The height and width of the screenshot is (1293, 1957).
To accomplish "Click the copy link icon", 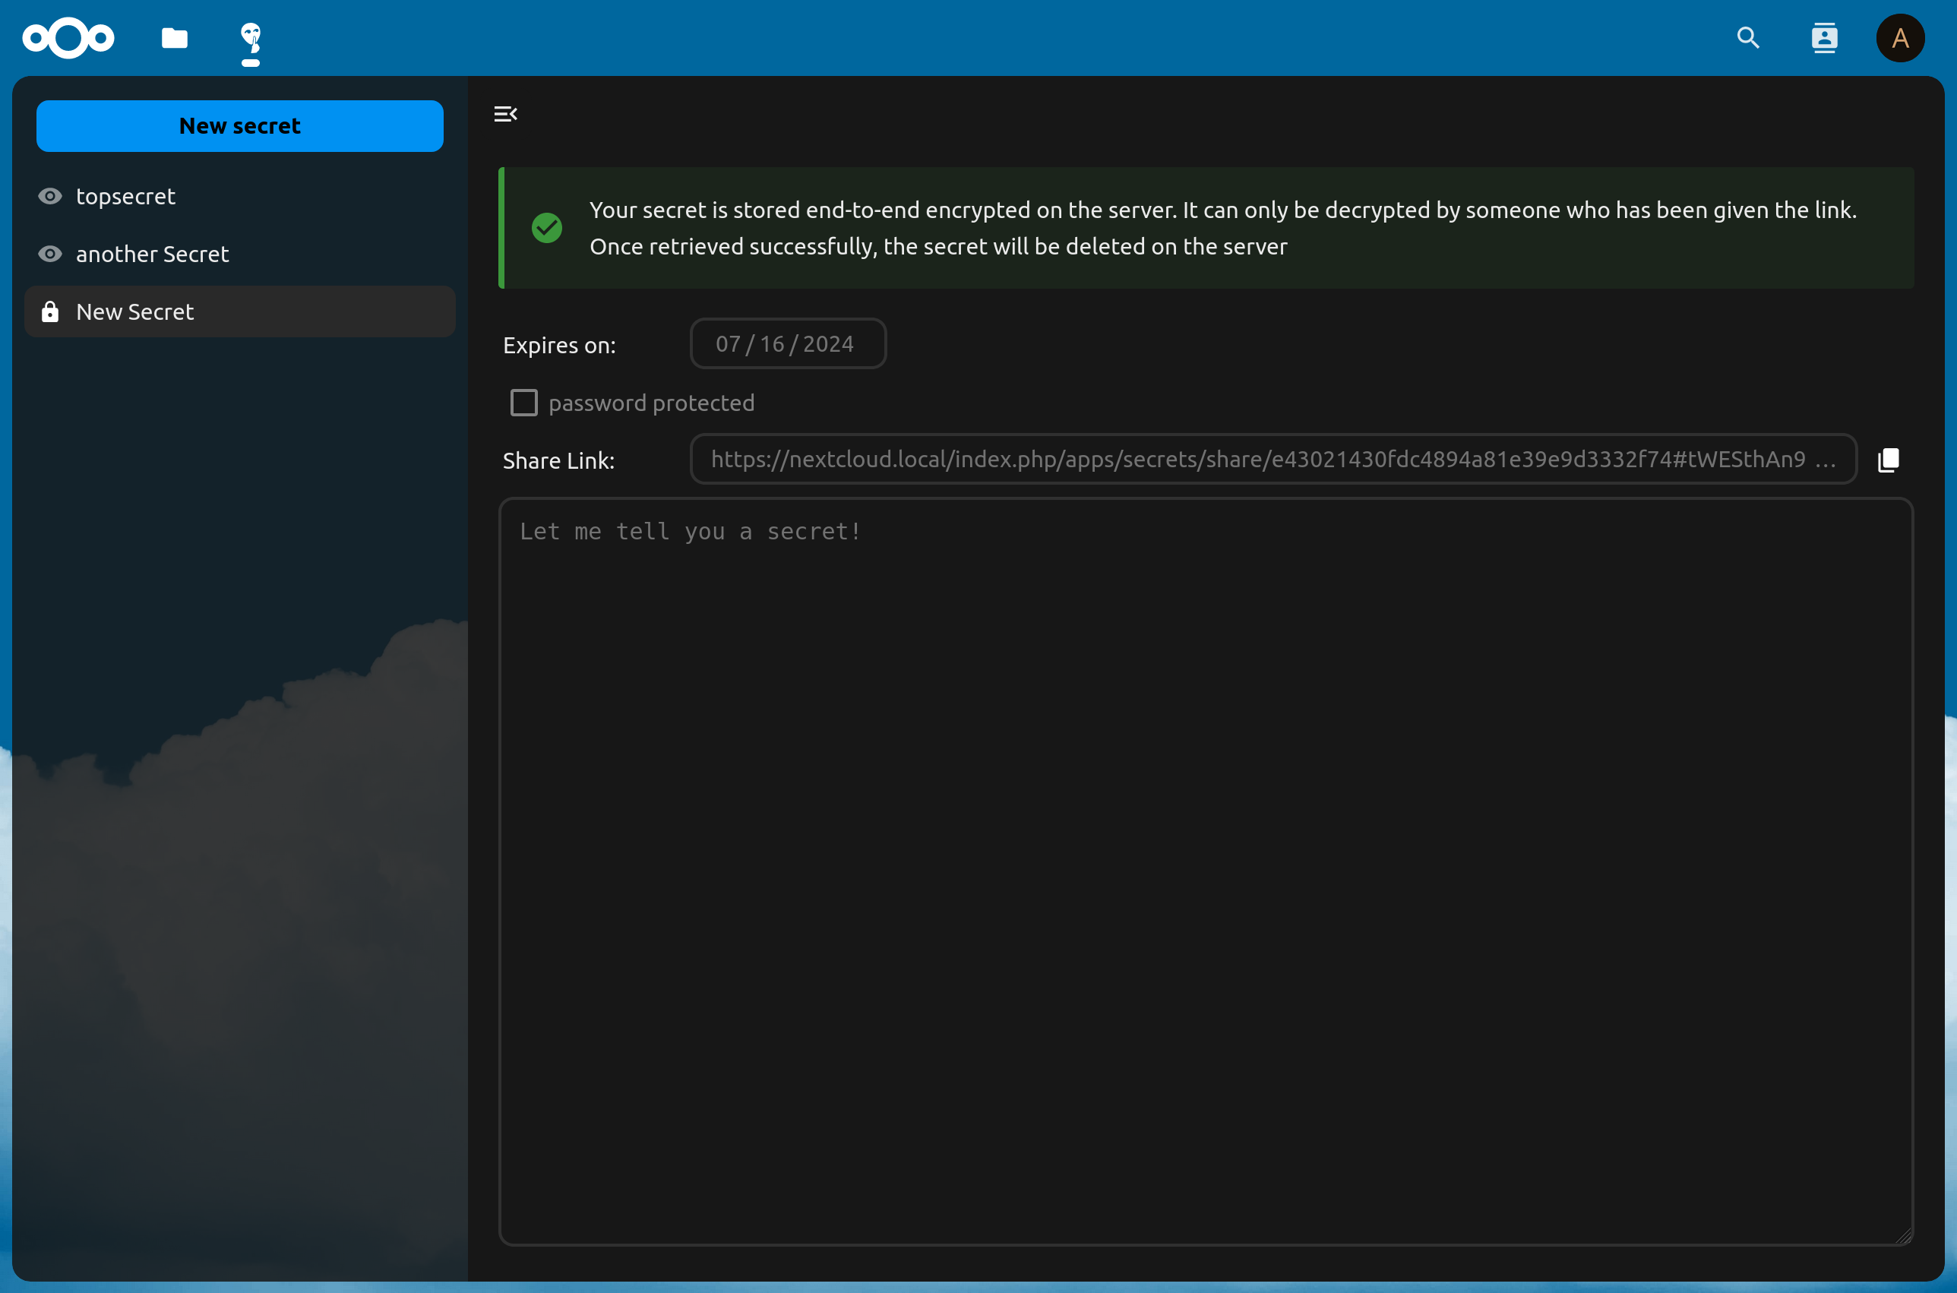I will click(1888, 459).
